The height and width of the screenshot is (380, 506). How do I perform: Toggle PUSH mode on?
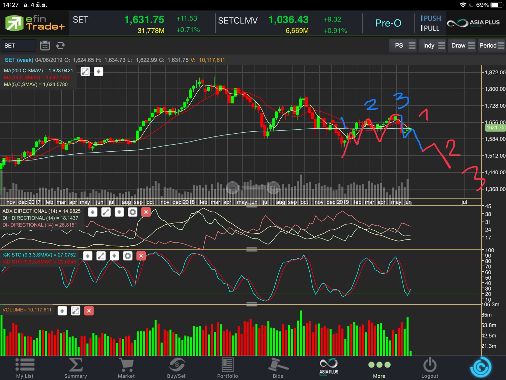(x=431, y=19)
